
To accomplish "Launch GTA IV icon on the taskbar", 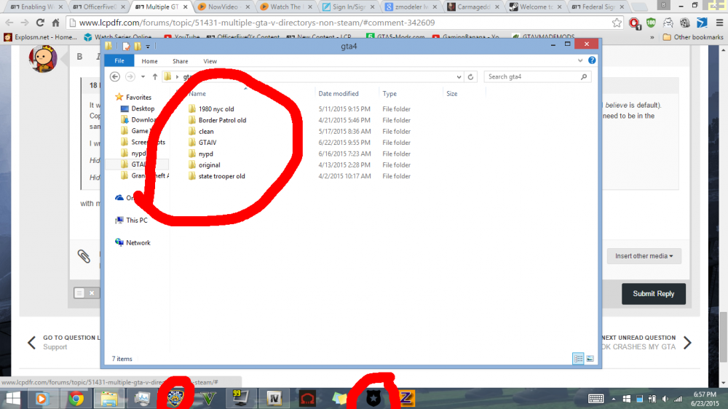I will click(x=274, y=398).
